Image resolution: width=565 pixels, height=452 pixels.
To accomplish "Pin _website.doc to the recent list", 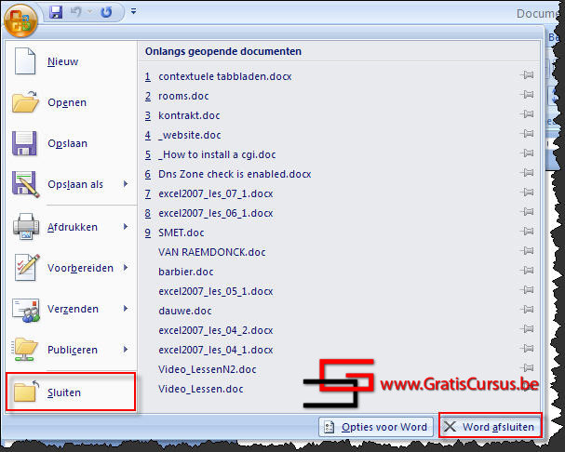I will [527, 134].
